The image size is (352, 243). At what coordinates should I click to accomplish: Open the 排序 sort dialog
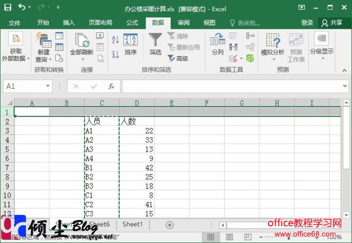131,44
